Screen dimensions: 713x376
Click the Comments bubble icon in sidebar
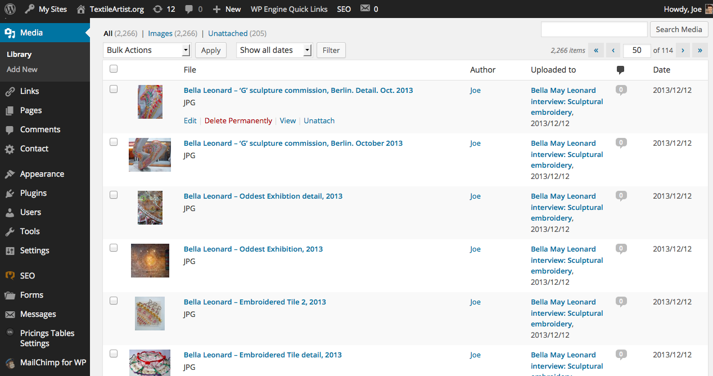[x=10, y=129]
